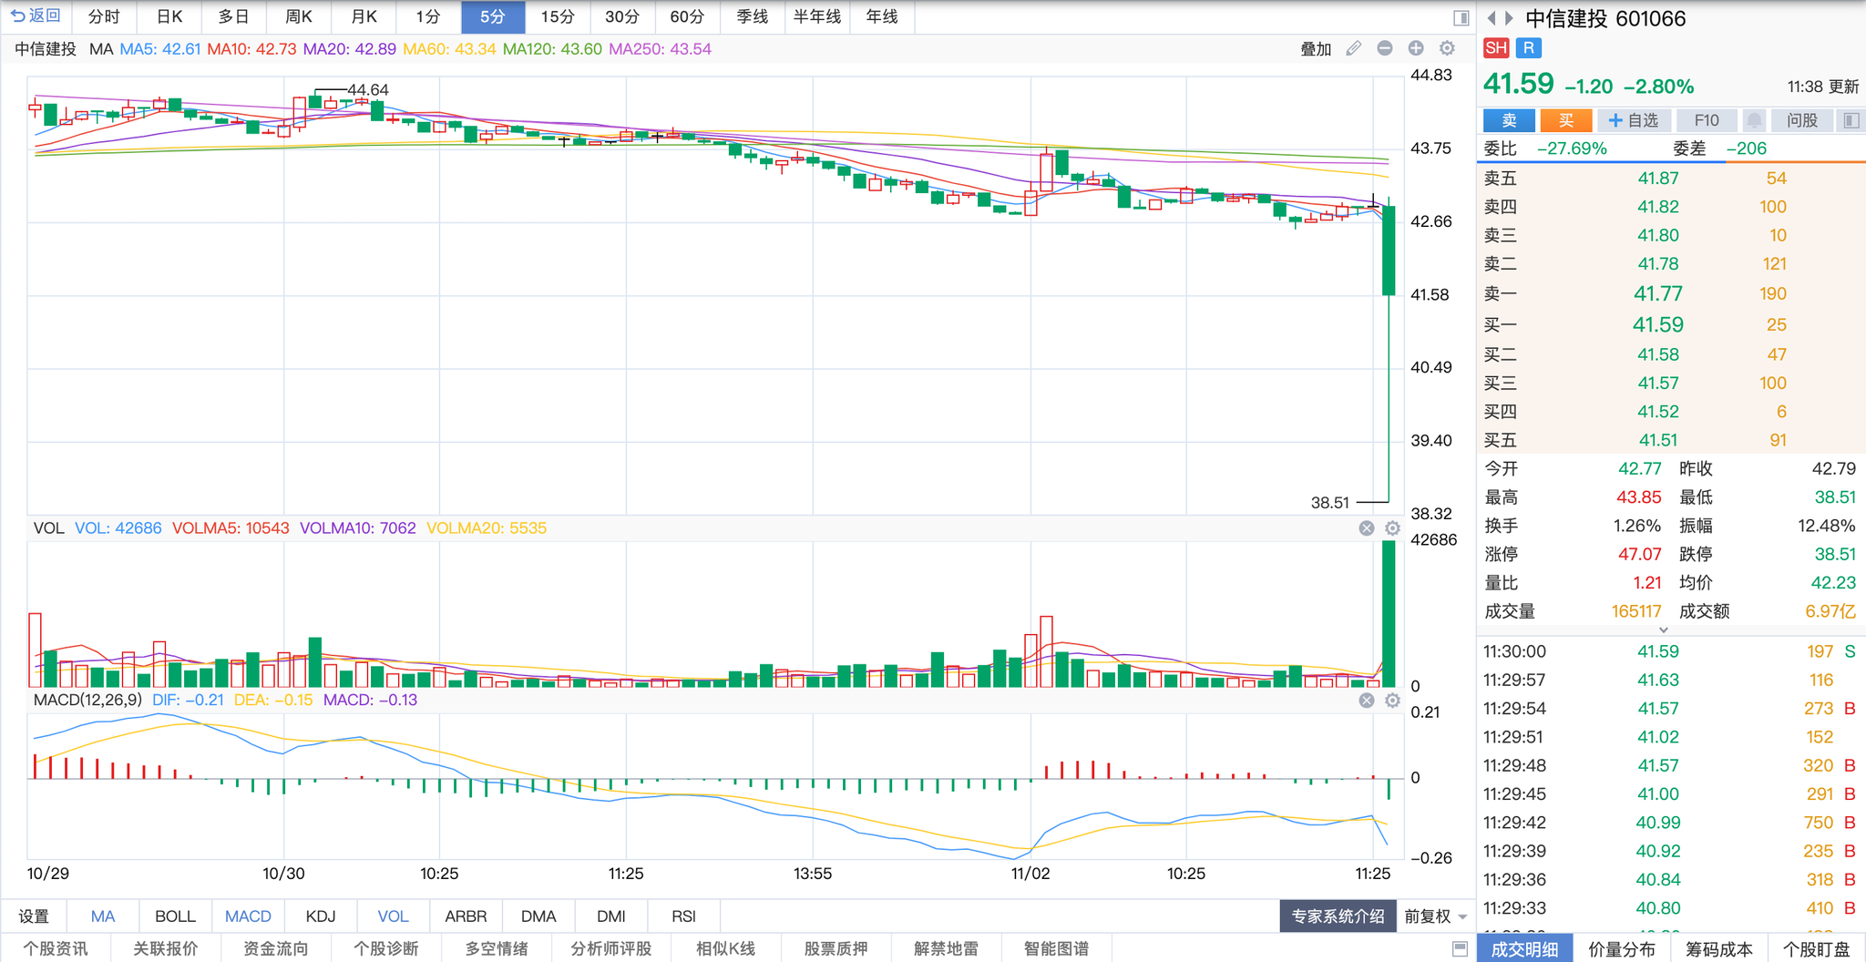Click bottom bar panel toggle icon

[x=1460, y=948]
